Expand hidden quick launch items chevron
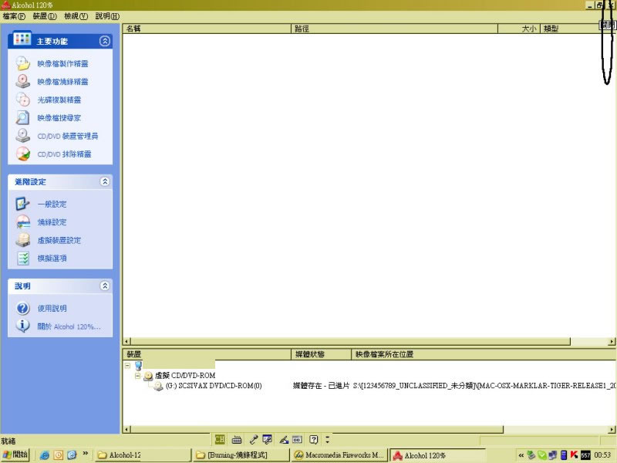Image resolution: width=617 pixels, height=463 pixels. tap(85, 454)
